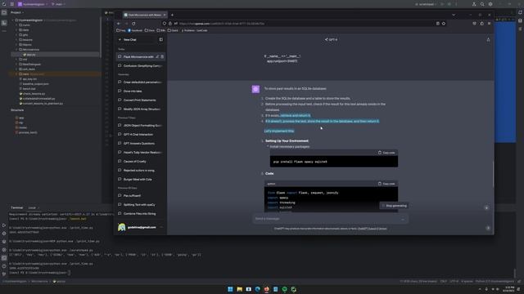Delete the Flask Microservice chat using the trash icon
Viewport: 524px width, 294px height.
coord(162,56)
